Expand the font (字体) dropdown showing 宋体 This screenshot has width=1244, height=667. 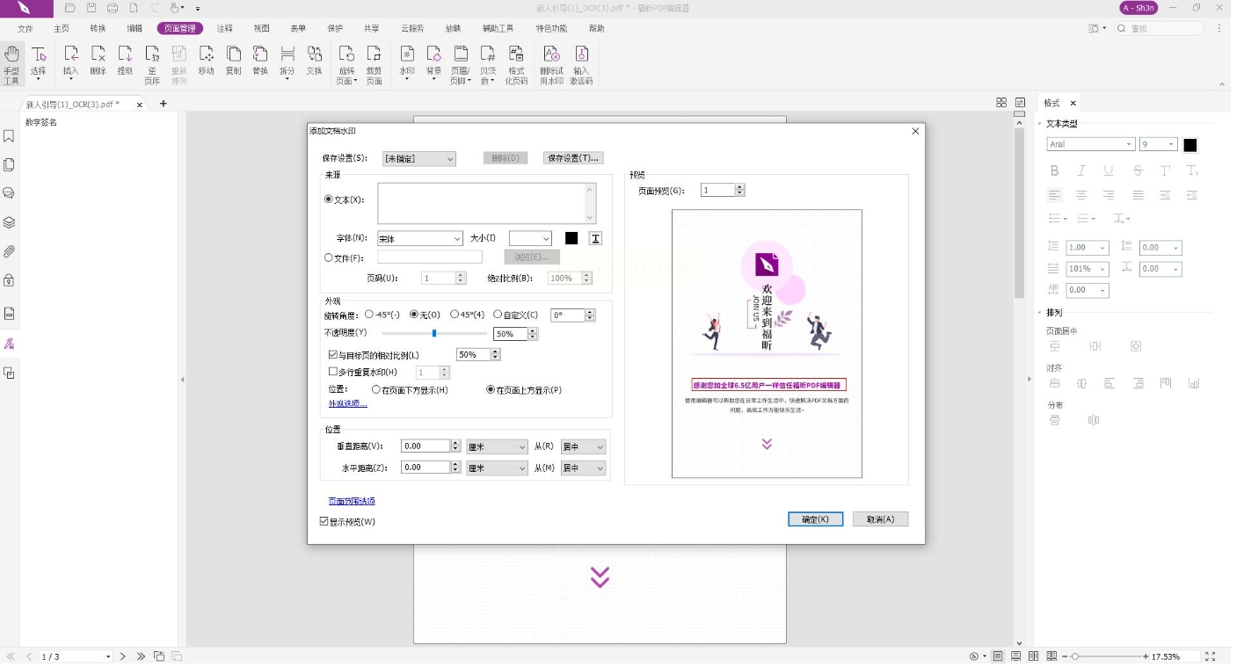[420, 238]
